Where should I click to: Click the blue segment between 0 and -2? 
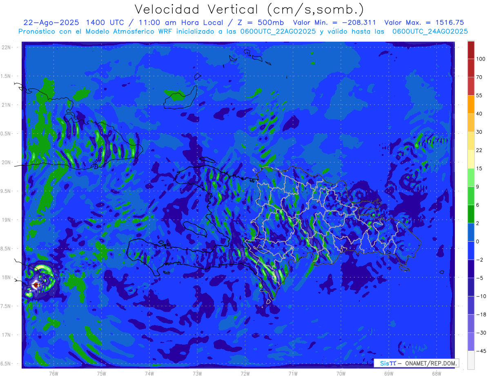pos(471,250)
